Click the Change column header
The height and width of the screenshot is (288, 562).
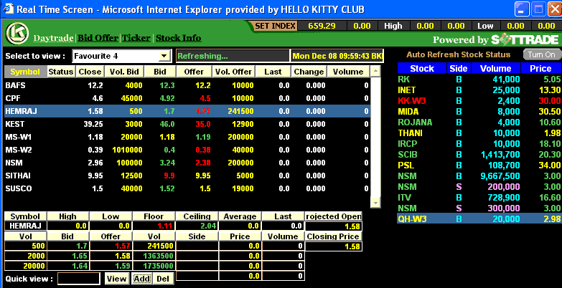[309, 72]
